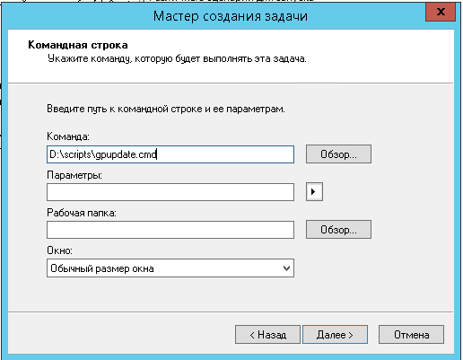Viewport: 463px width, 360px height.
Task: Expand the Окно combo box chevron
Action: 286,268
